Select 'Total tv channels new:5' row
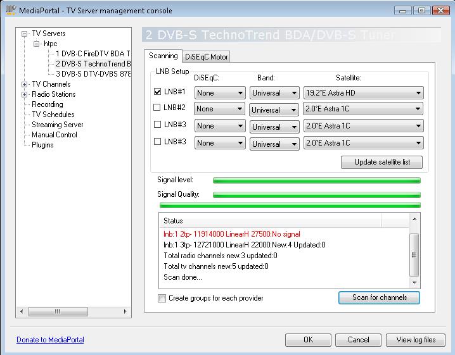455x355 pixels. 216,266
